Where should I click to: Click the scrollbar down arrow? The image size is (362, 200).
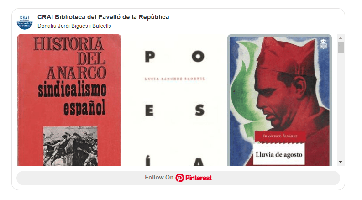tap(341, 162)
